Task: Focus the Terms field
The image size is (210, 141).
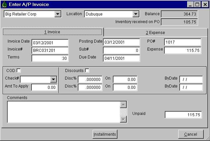Action: tap(50, 58)
